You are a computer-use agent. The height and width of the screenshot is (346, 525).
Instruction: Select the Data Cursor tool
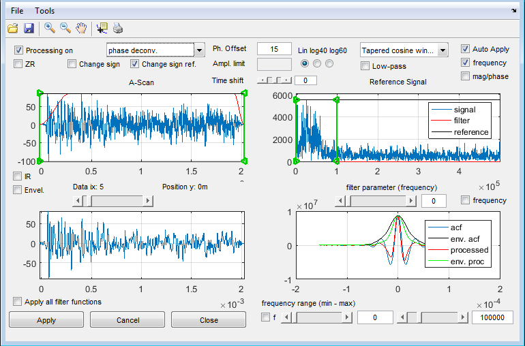(102, 29)
